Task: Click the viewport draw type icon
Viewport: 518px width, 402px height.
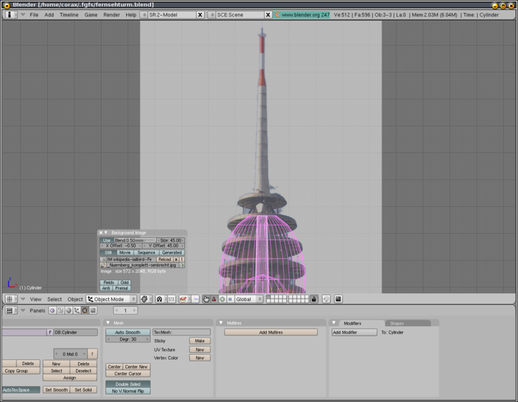Action: click(x=146, y=299)
